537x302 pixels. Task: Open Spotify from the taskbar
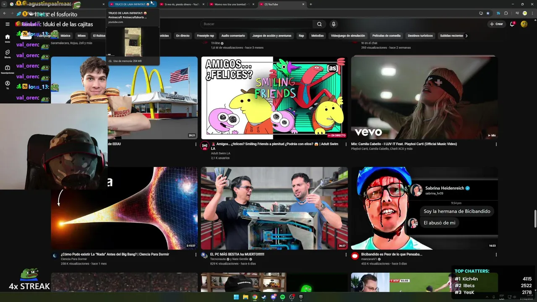[282, 297]
